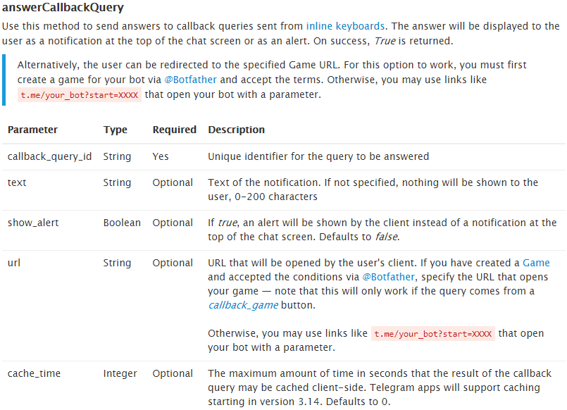Follow the italic callback_game link
Image resolution: width=567 pixels, height=410 pixels.
(x=243, y=305)
